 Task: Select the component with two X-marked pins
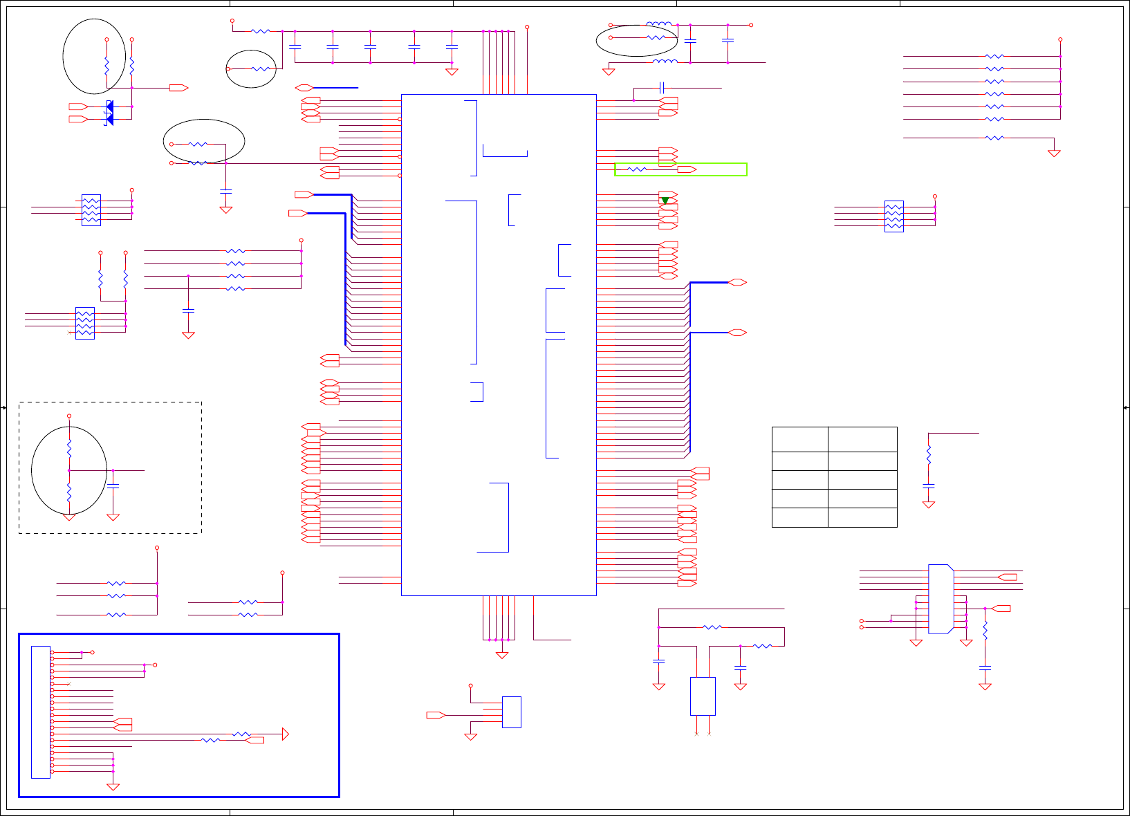click(x=703, y=696)
